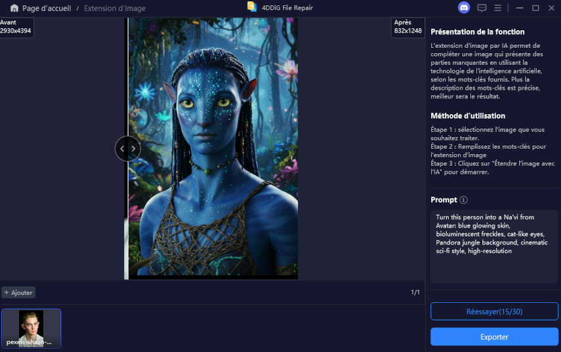This screenshot has height=352, width=561.
Task: Maximize the application window
Action: click(x=535, y=8)
